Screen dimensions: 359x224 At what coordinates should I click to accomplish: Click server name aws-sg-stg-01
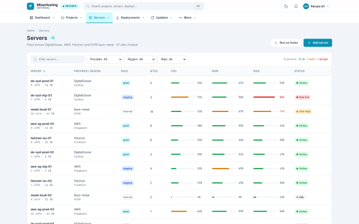tap(41, 167)
